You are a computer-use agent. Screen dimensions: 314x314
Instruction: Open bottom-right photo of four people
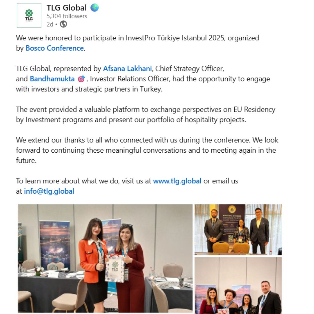pyautogui.click(x=238, y=285)
